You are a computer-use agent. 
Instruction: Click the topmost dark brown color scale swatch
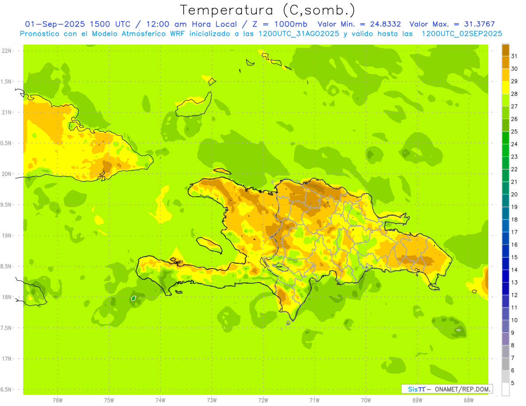pyautogui.click(x=505, y=50)
